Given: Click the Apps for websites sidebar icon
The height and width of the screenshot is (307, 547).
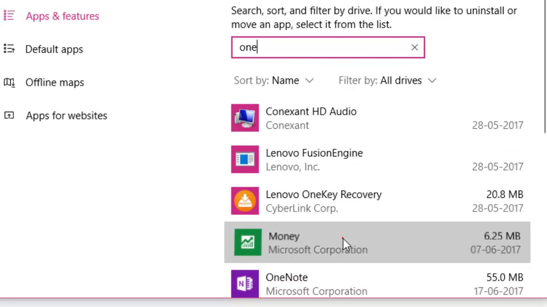Looking at the screenshot, I should click(9, 116).
